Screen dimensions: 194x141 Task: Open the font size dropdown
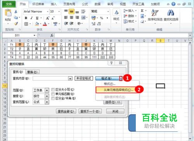click(59, 12)
